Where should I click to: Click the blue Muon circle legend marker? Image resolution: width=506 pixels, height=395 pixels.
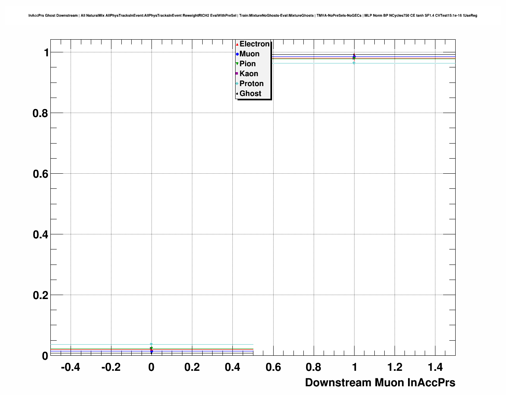tap(237, 54)
